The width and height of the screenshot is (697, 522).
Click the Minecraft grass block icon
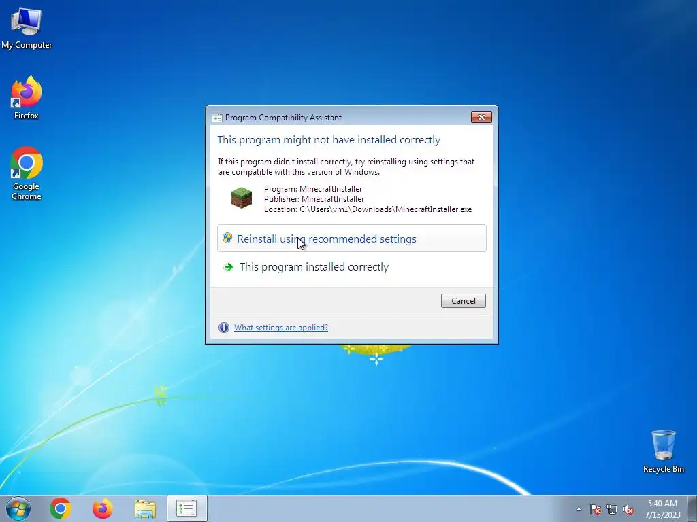point(242,198)
